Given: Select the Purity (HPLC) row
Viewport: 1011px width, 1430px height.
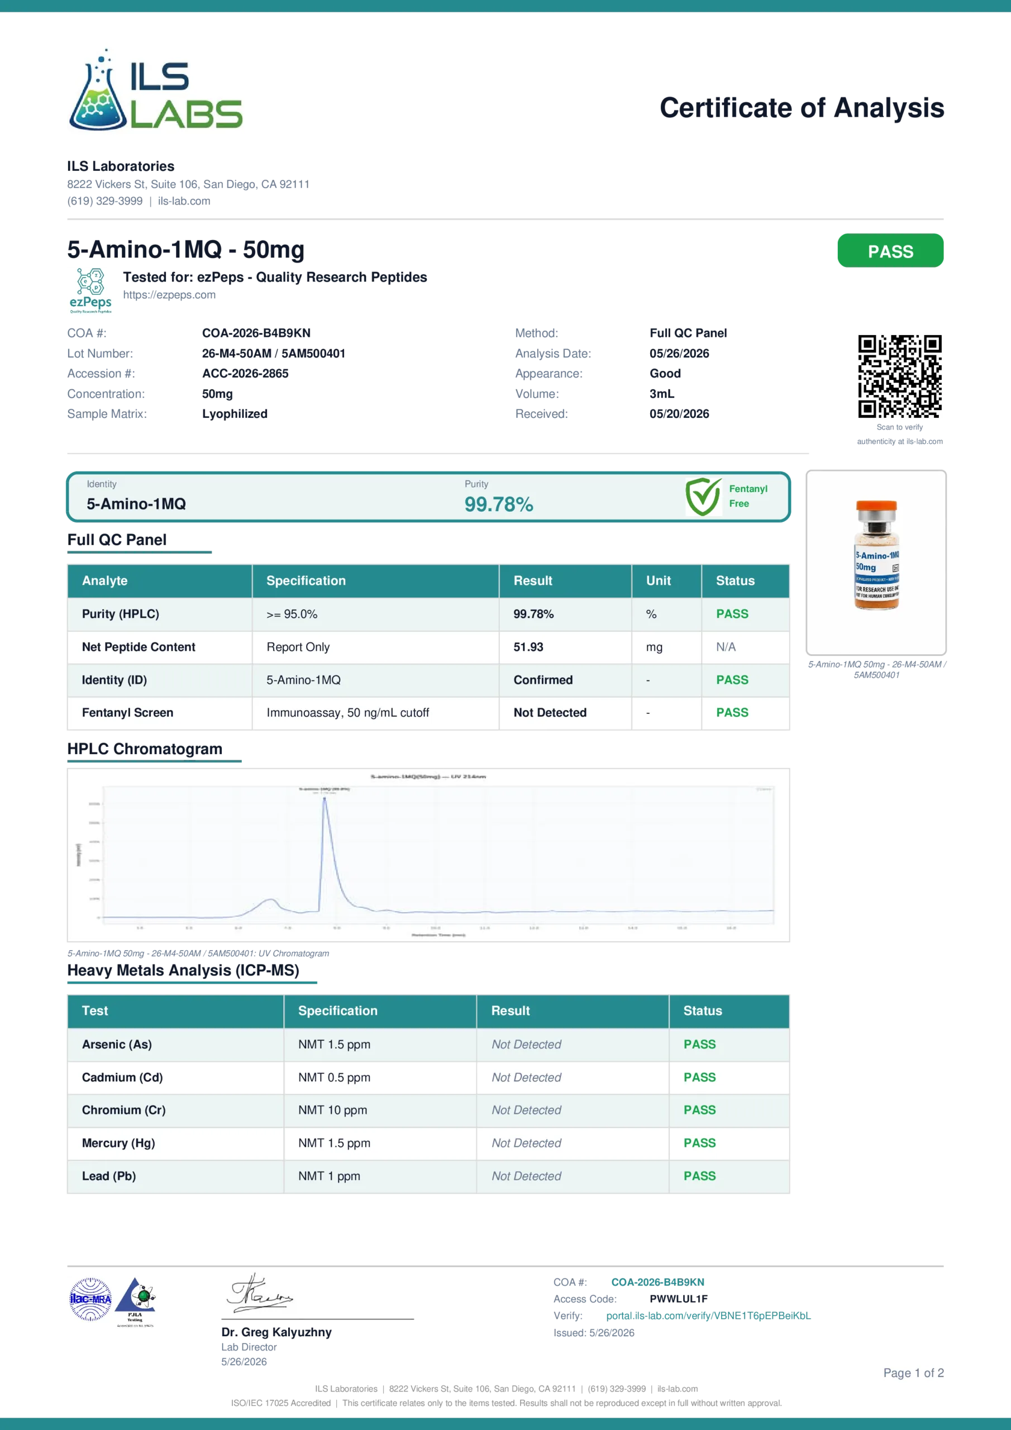Looking at the screenshot, I should tap(428, 614).
